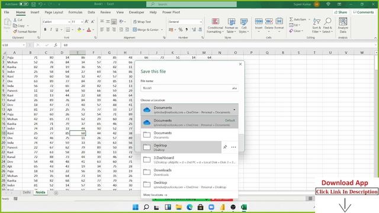This screenshot has width=379, height=213.
Task: Switch to the Page Layout tab
Action: [x=54, y=12]
